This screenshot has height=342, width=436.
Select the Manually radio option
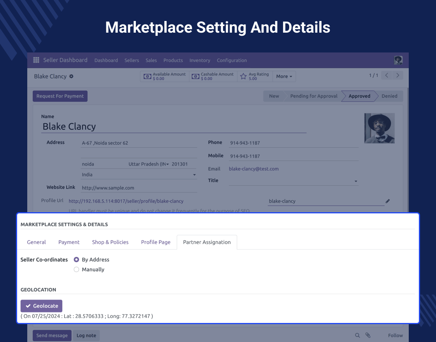(76, 270)
